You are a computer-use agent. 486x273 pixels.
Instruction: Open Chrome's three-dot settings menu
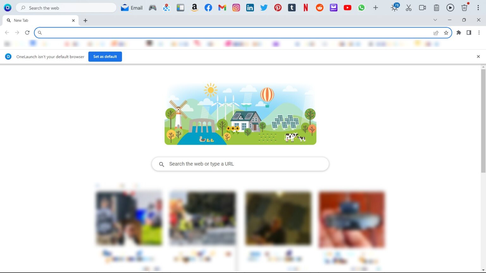[x=479, y=33]
